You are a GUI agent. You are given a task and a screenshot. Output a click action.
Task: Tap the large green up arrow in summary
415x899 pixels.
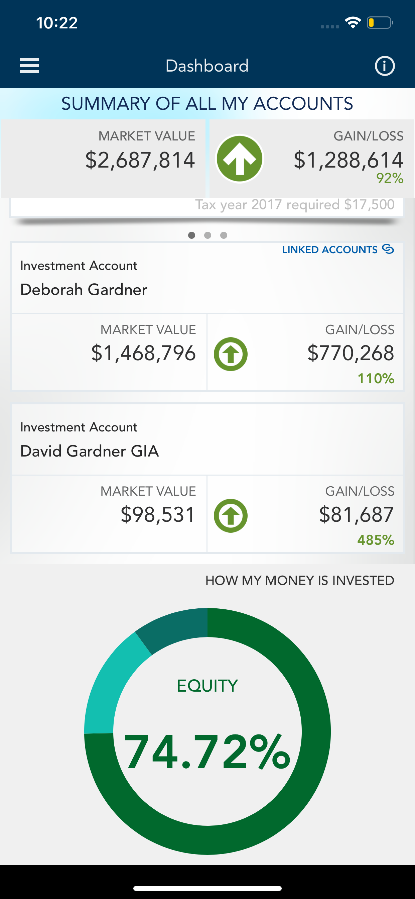click(x=240, y=159)
